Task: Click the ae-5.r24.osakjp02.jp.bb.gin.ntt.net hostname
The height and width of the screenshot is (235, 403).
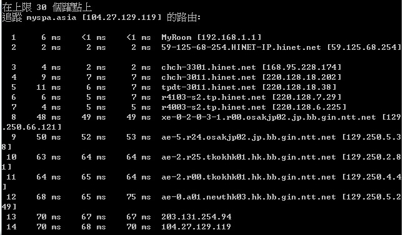Action: (x=249, y=137)
